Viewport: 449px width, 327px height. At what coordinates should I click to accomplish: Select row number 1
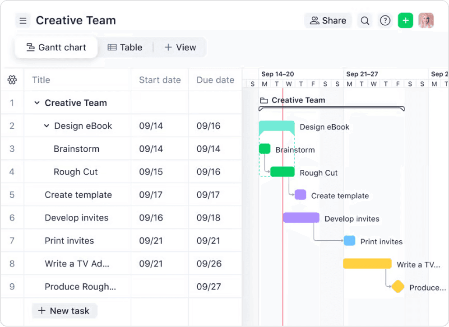[x=12, y=103]
